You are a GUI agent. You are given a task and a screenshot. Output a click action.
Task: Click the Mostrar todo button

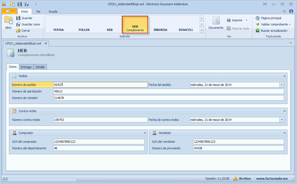[x=238, y=28]
